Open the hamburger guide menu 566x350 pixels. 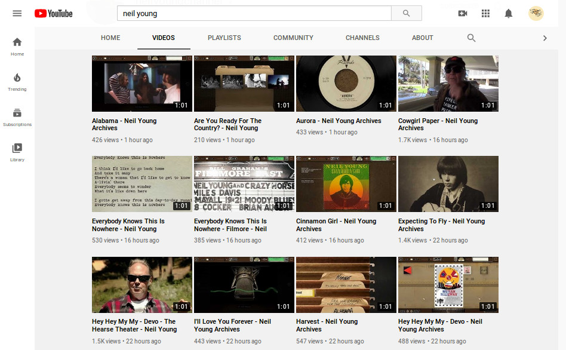(x=17, y=13)
